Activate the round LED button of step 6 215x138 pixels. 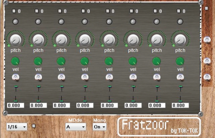[133, 22]
